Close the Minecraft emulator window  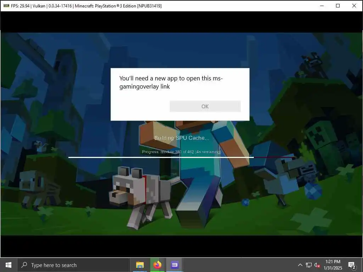pyautogui.click(x=354, y=6)
